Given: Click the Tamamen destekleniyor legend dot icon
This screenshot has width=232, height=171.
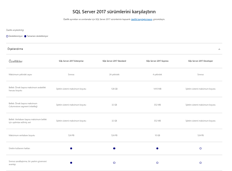Looking at the screenshot, I should click(x=25, y=36).
